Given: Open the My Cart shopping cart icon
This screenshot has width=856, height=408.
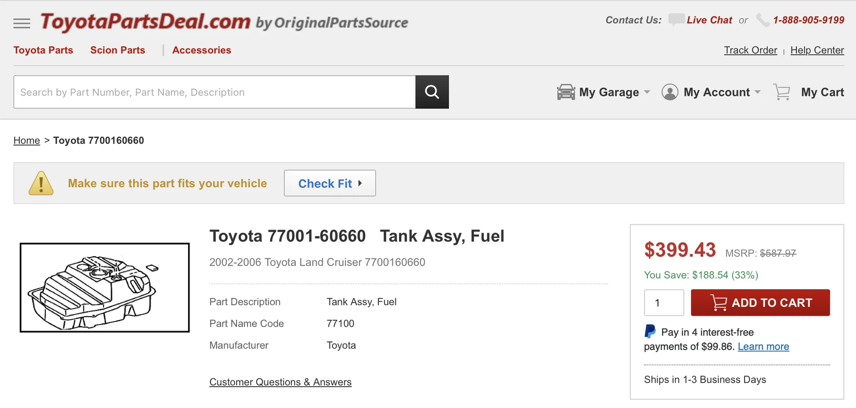Looking at the screenshot, I should pos(782,92).
